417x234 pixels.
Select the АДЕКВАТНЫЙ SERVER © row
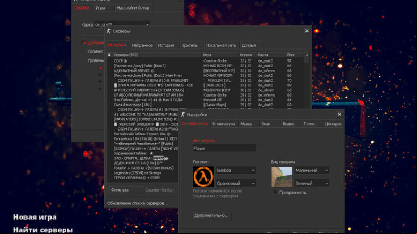pos(205,71)
